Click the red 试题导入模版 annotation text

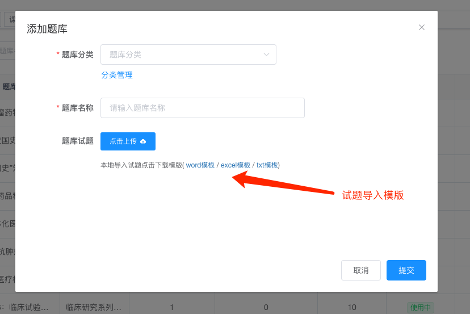(x=373, y=195)
